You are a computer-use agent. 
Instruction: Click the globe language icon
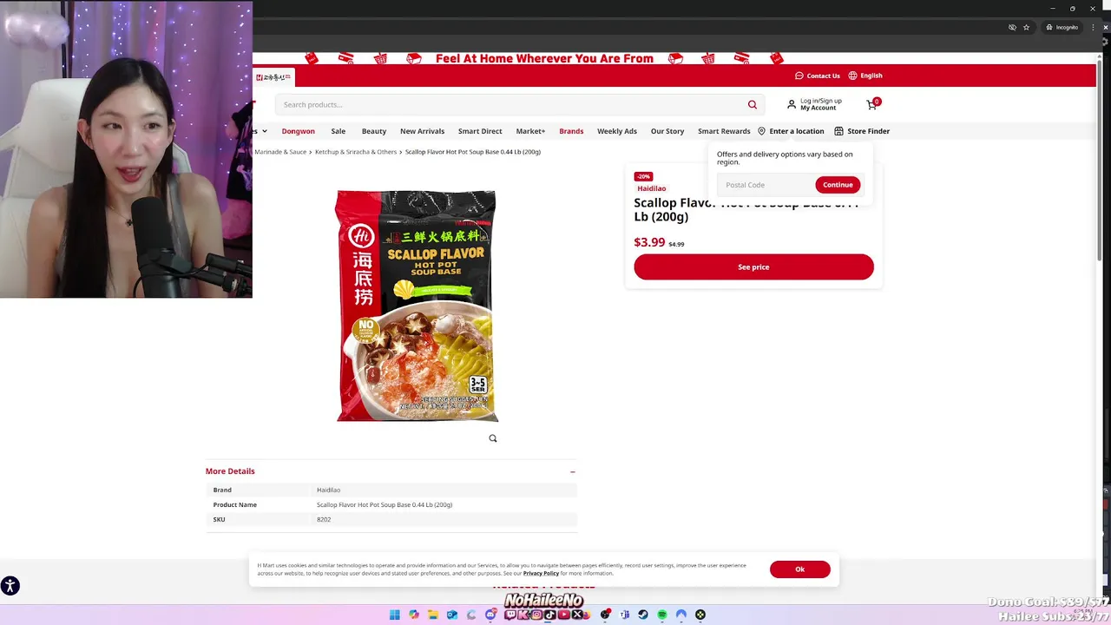tap(852, 76)
